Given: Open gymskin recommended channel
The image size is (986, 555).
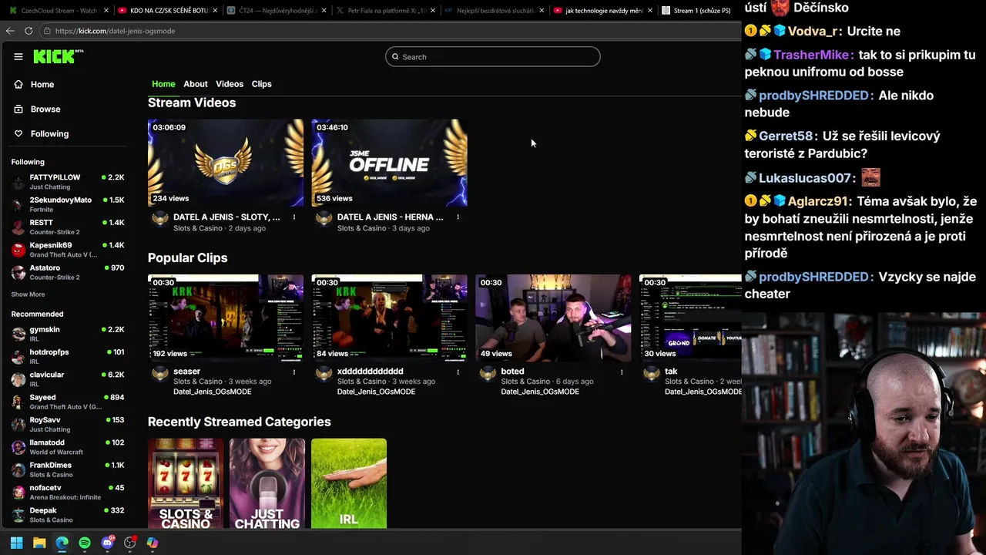Looking at the screenshot, I should point(68,334).
